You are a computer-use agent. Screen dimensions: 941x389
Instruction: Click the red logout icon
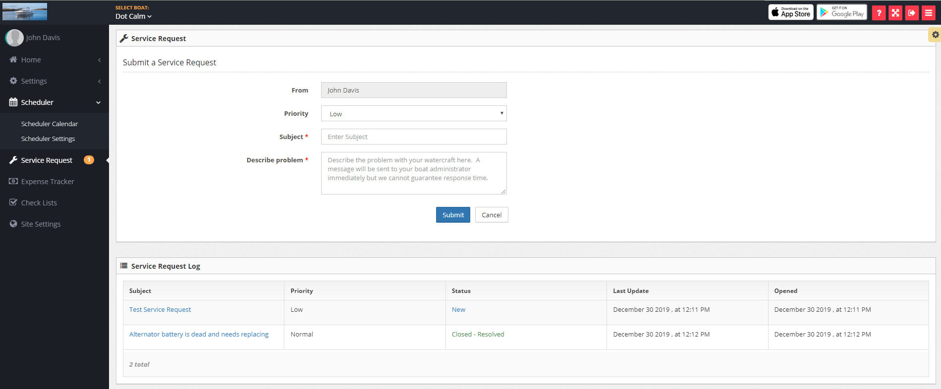[x=912, y=13]
